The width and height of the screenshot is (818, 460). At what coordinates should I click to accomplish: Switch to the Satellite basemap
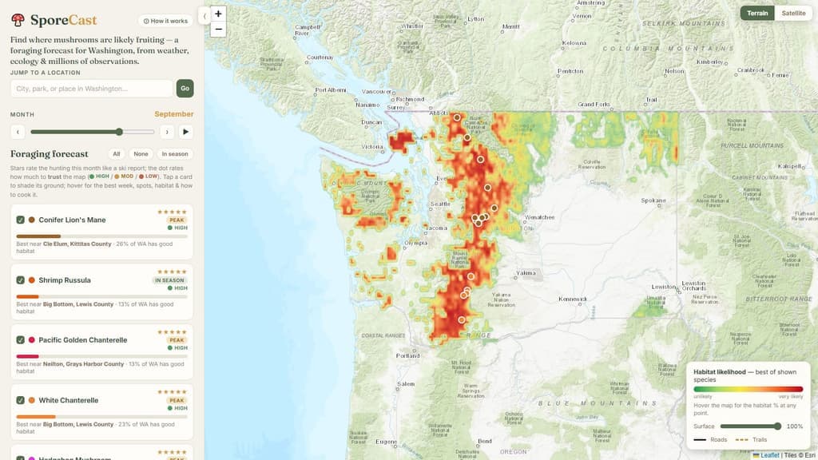[x=793, y=13]
